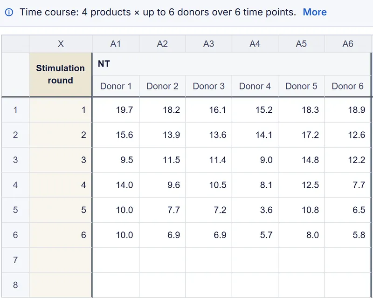The image size is (373, 300).
Task: Click cell with value 11.4
Action: pos(208,160)
